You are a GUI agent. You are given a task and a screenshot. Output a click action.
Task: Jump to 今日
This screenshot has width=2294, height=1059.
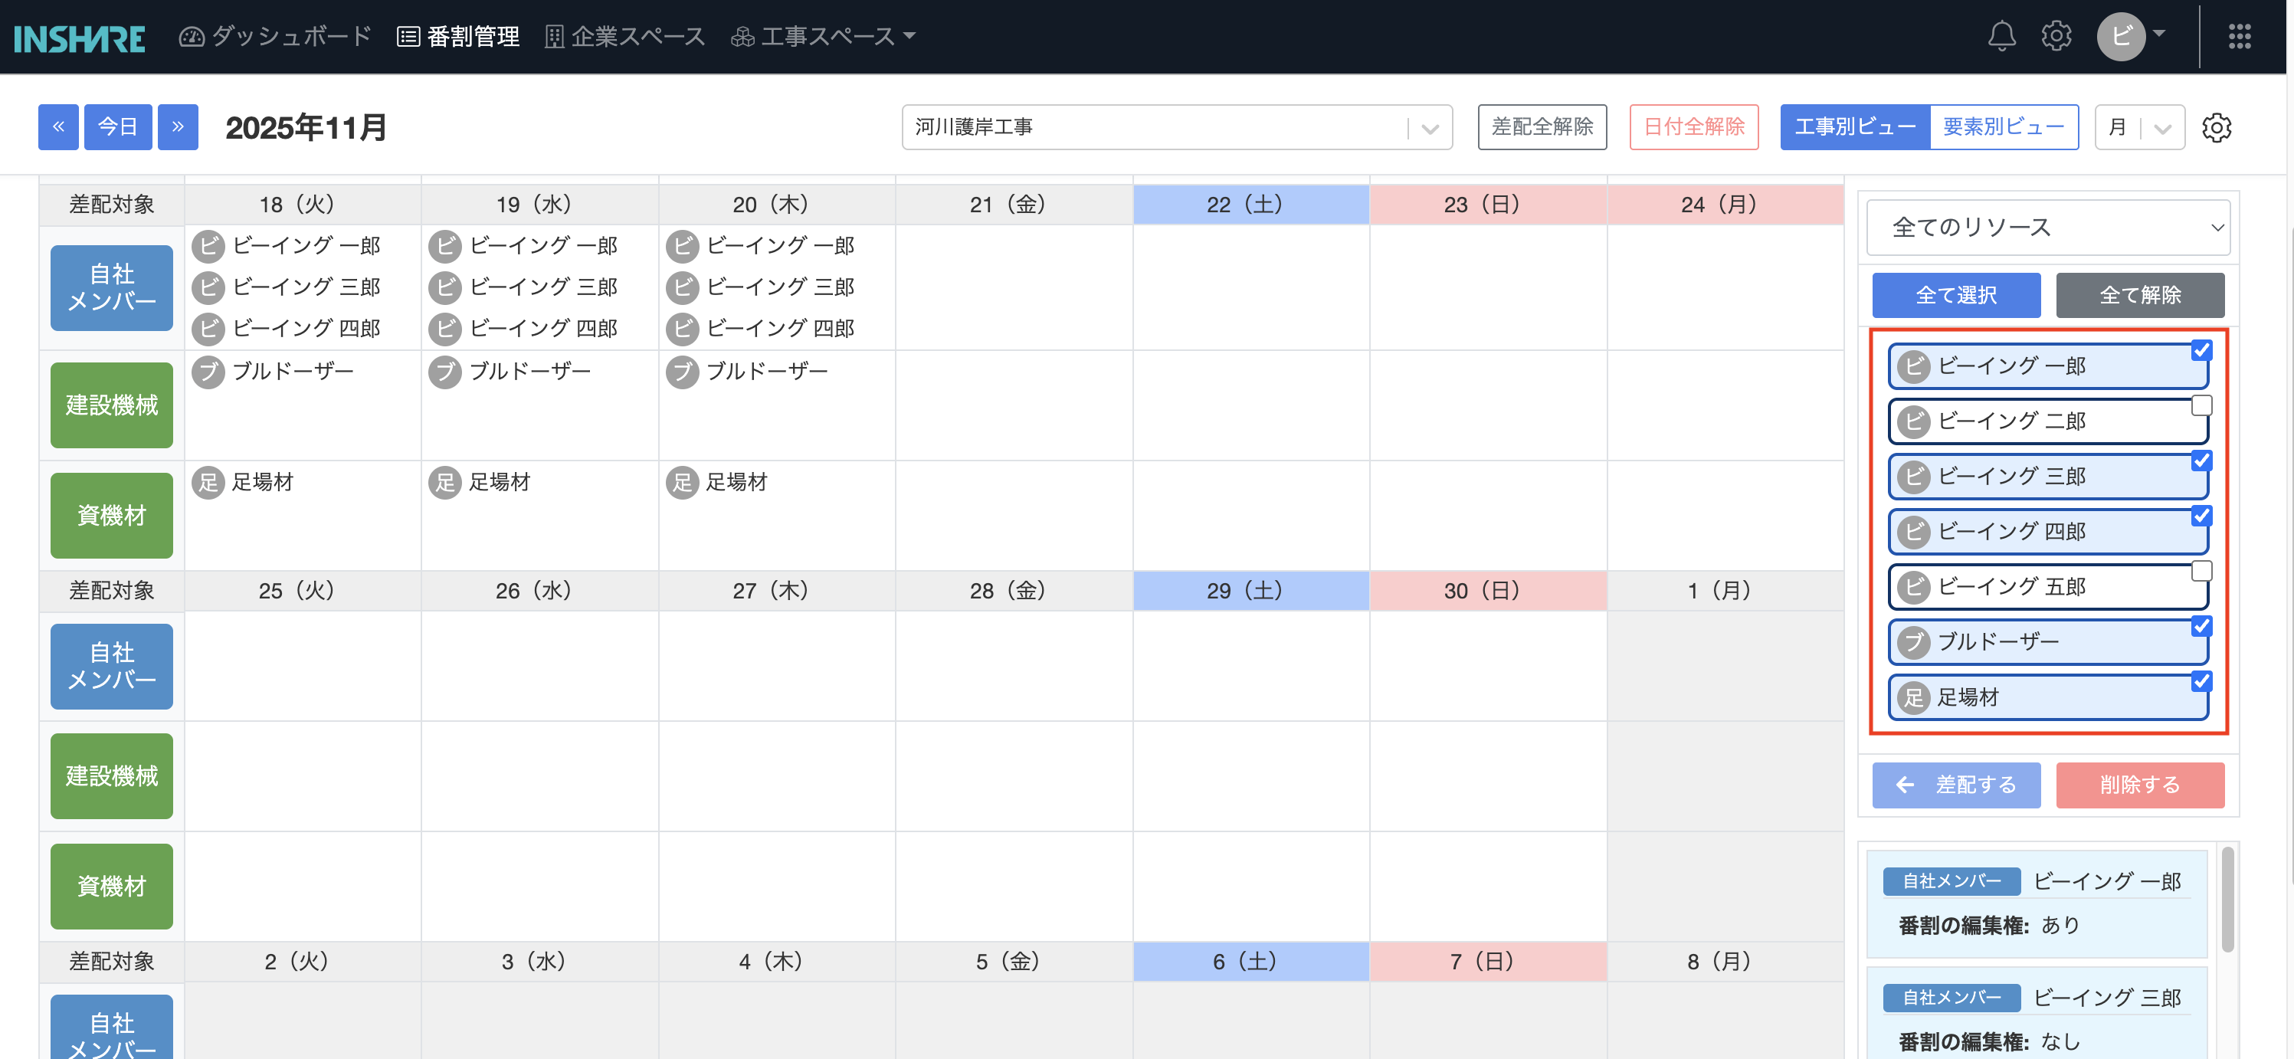pos(117,127)
